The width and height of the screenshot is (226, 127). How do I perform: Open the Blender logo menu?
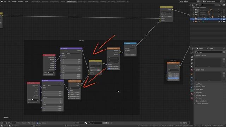click(2, 1)
